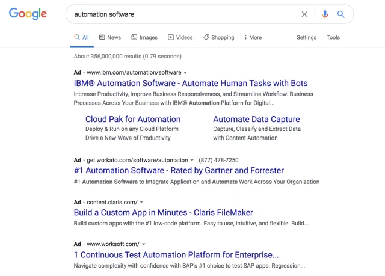This screenshot has height=276, width=385.
Task: Click the www.ibm.com/automation/software URL text
Action: pyautogui.click(x=134, y=72)
